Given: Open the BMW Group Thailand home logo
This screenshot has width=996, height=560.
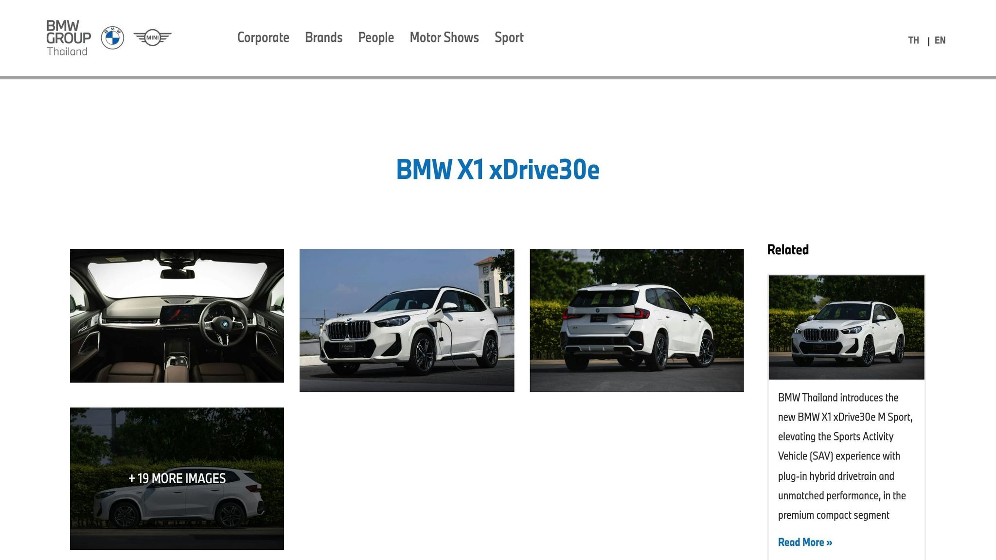Looking at the screenshot, I should pyautogui.click(x=69, y=38).
